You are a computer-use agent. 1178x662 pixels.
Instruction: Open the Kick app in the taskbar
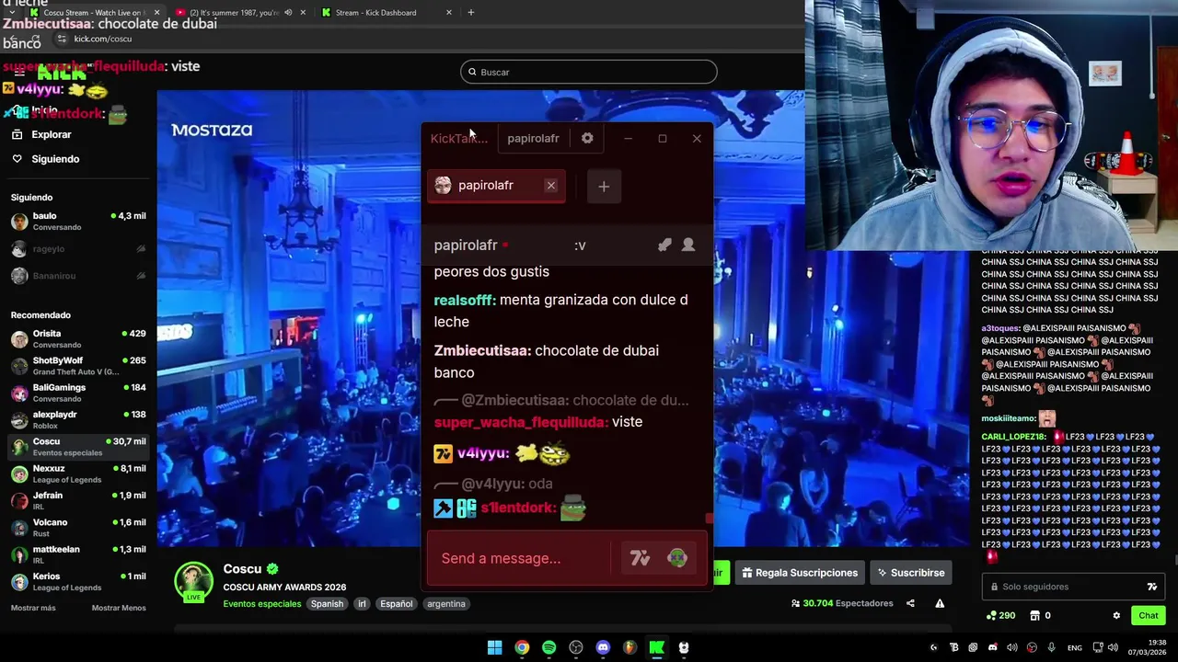(657, 647)
